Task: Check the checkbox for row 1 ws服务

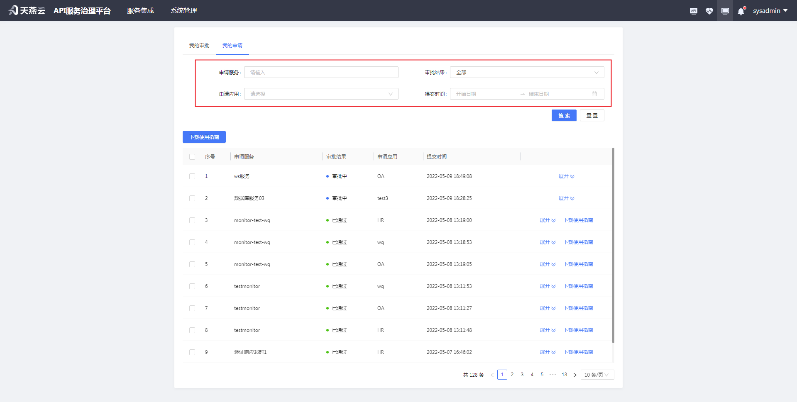Action: [x=192, y=176]
